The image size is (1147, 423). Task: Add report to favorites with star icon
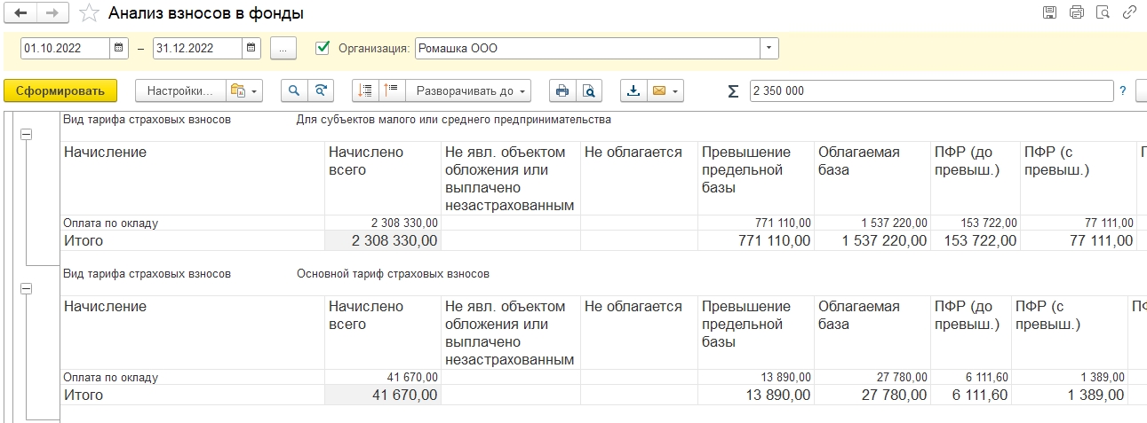pyautogui.click(x=88, y=13)
